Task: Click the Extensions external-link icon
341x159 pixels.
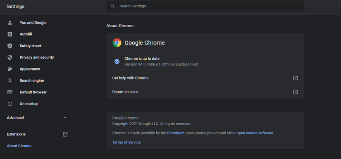Action: pos(65,134)
